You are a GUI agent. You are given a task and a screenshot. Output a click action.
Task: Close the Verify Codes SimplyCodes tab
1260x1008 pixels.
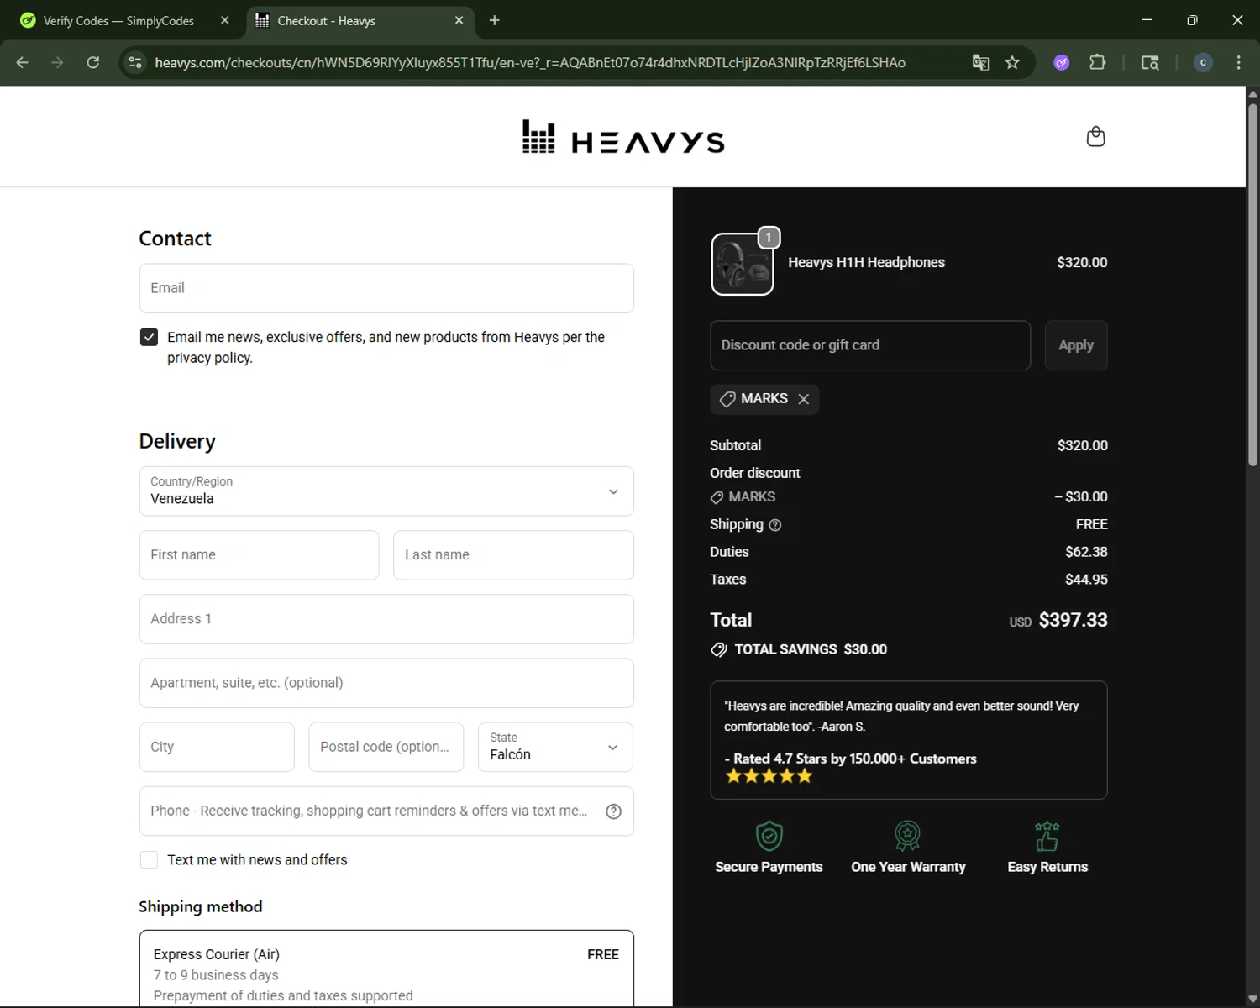pyautogui.click(x=224, y=20)
